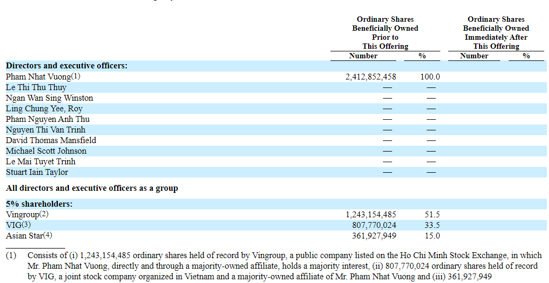Viewport: 549px width, 283px height.
Task: Select the name Pham Nhat Vuong(1)
Action: [x=43, y=77]
